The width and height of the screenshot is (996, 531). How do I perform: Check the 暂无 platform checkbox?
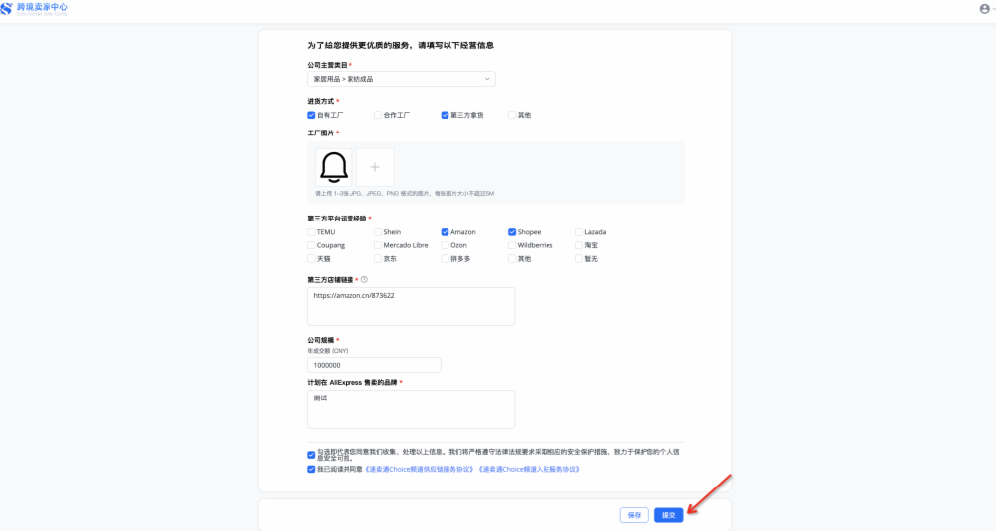578,259
